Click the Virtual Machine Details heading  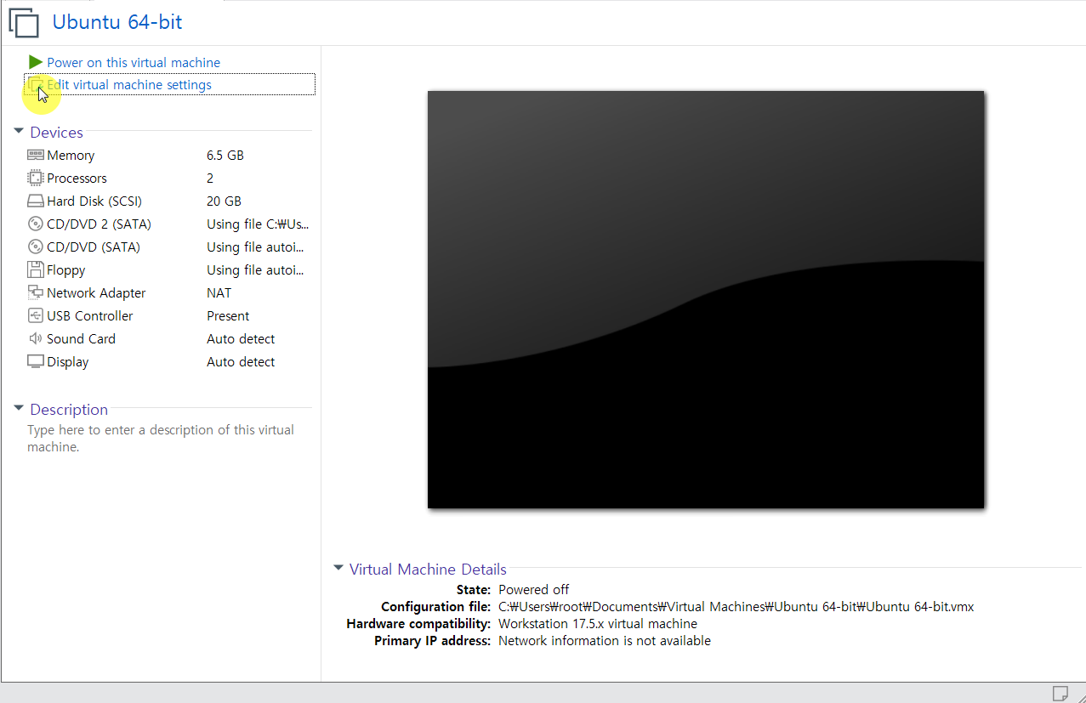428,570
